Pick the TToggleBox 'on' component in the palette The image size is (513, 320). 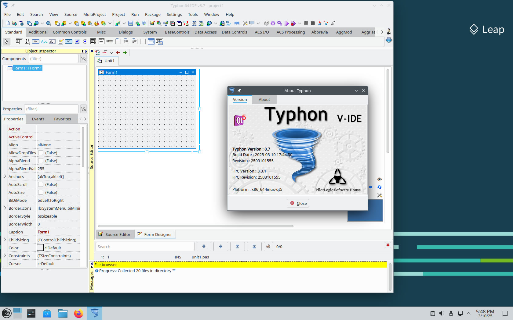pos(69,41)
